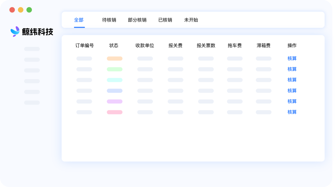The height and width of the screenshot is (187, 335).
Task: Click the 订单编号 column header
Action: click(x=85, y=46)
